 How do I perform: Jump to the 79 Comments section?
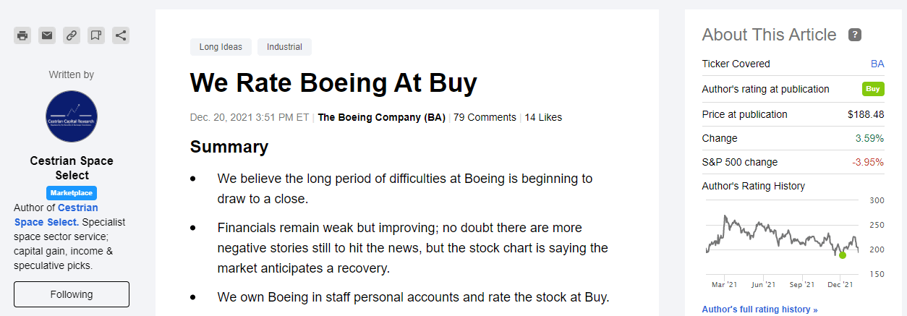tap(485, 117)
